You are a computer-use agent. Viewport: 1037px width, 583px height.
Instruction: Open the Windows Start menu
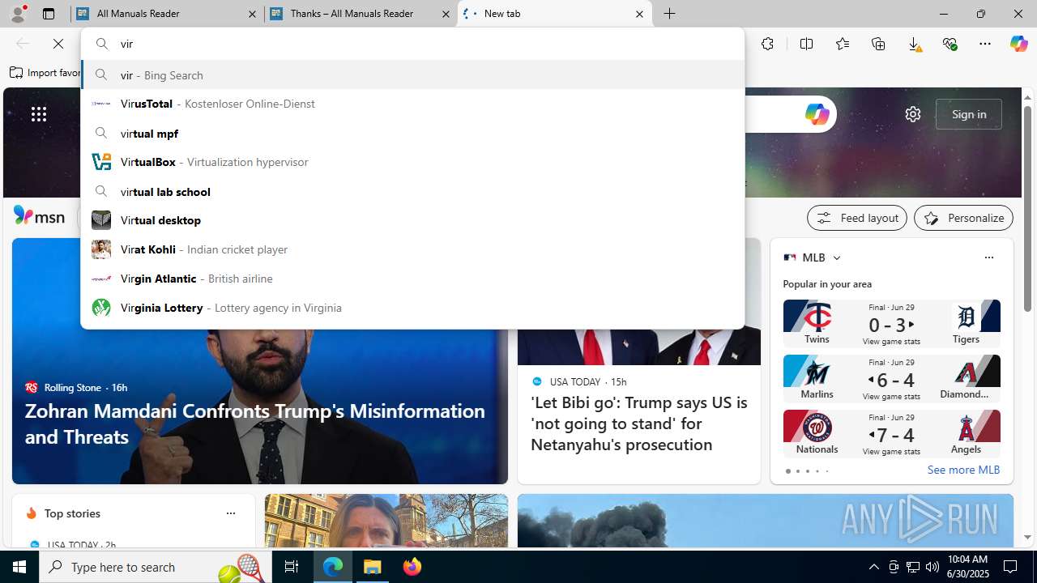[19, 567]
